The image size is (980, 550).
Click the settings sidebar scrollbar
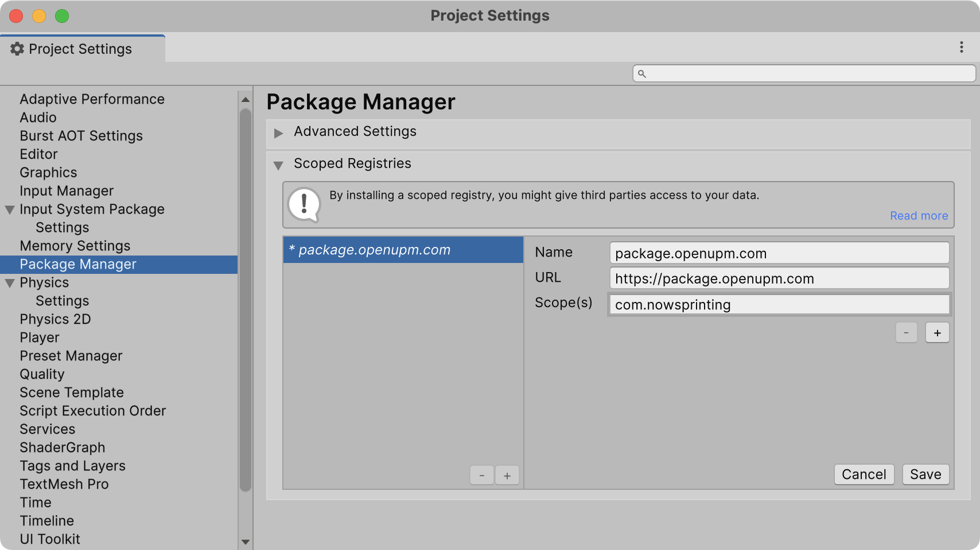click(x=246, y=298)
